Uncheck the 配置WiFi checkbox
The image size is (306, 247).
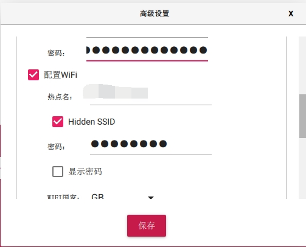pyautogui.click(x=33, y=75)
